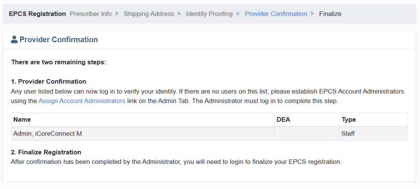Open the Assign Account Administrators link

coord(82,101)
